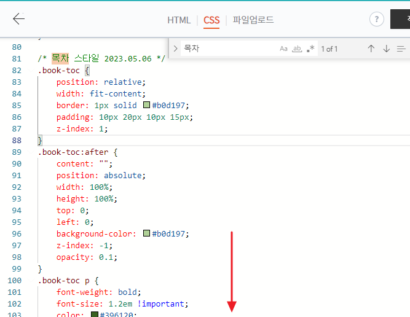Click the text "position: relative;"
Screen dimensions: 410x317
pyautogui.click(x=101, y=82)
